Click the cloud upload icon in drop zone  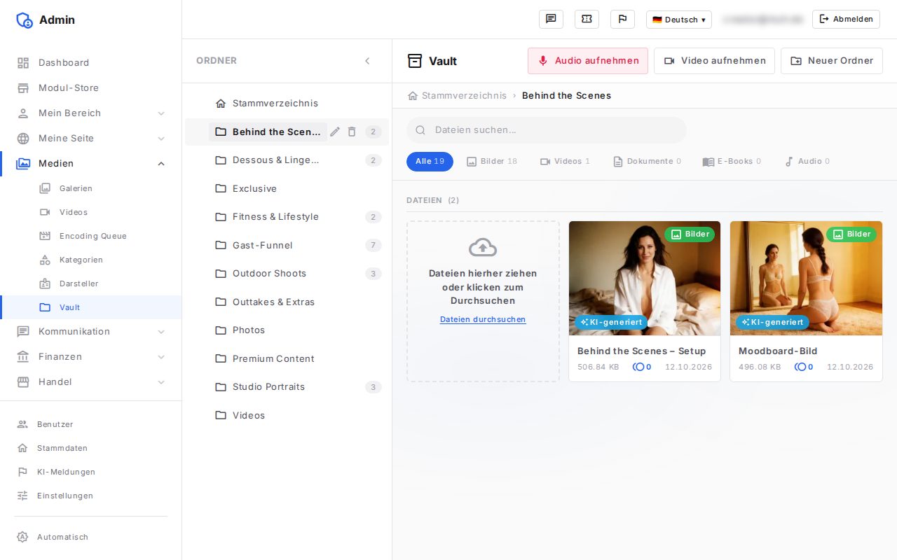(483, 247)
